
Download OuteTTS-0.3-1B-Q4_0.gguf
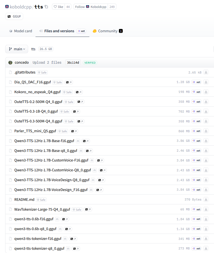(206, 111)
